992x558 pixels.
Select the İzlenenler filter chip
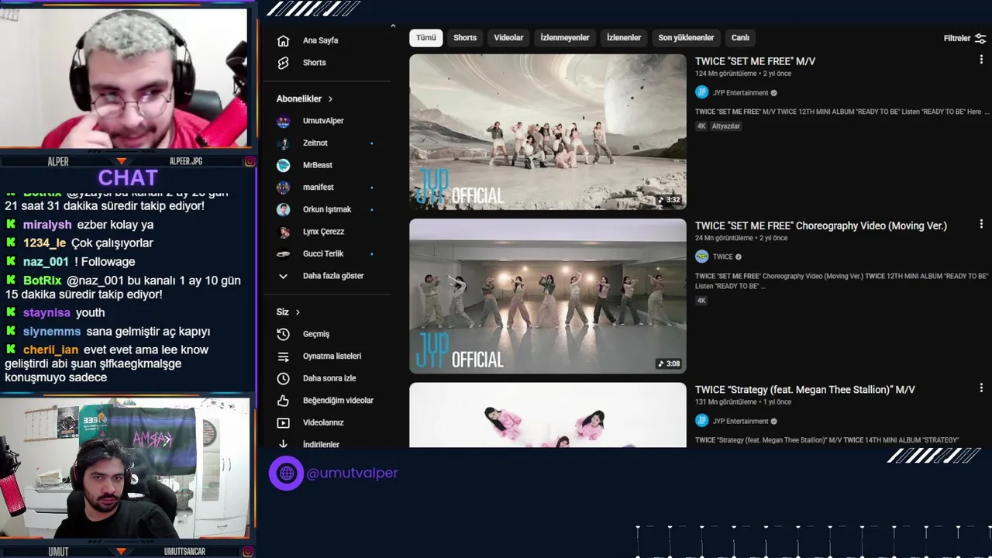[624, 38]
